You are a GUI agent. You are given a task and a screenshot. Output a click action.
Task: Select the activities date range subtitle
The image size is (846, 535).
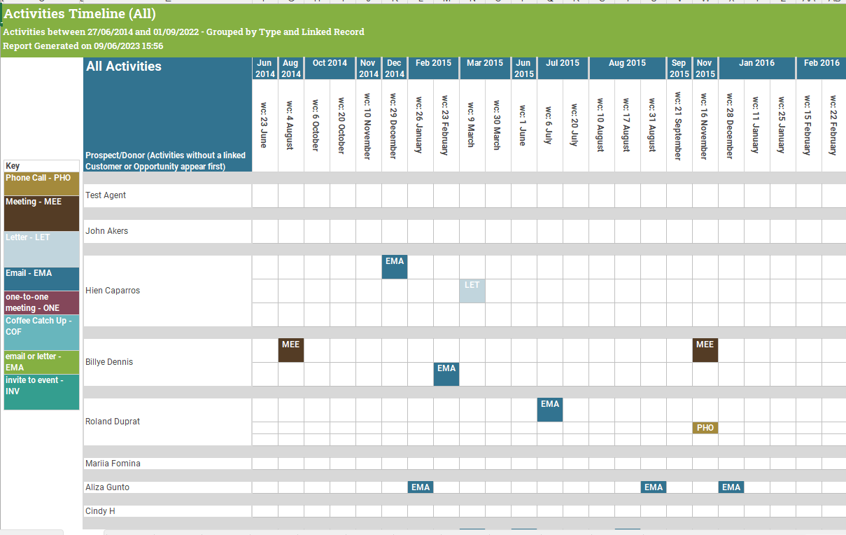click(x=183, y=32)
